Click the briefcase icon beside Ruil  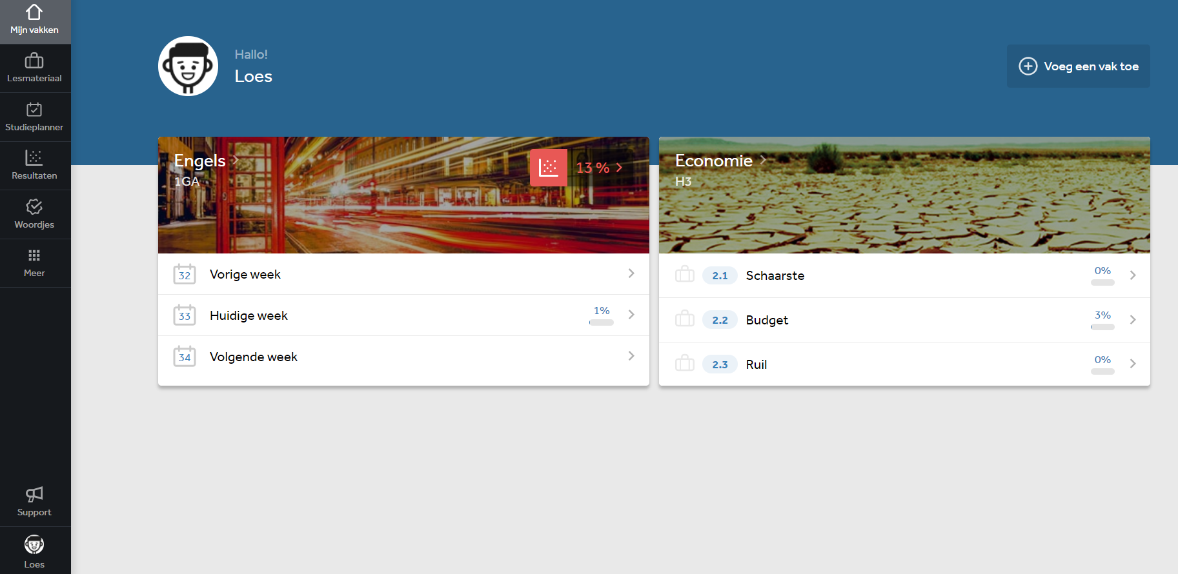pos(685,364)
